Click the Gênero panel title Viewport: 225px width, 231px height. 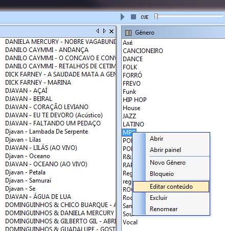[x=145, y=33]
